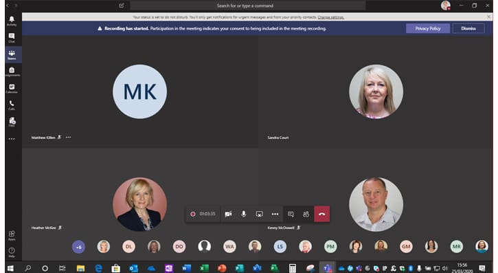Open Task View on the taskbar

coord(63,268)
